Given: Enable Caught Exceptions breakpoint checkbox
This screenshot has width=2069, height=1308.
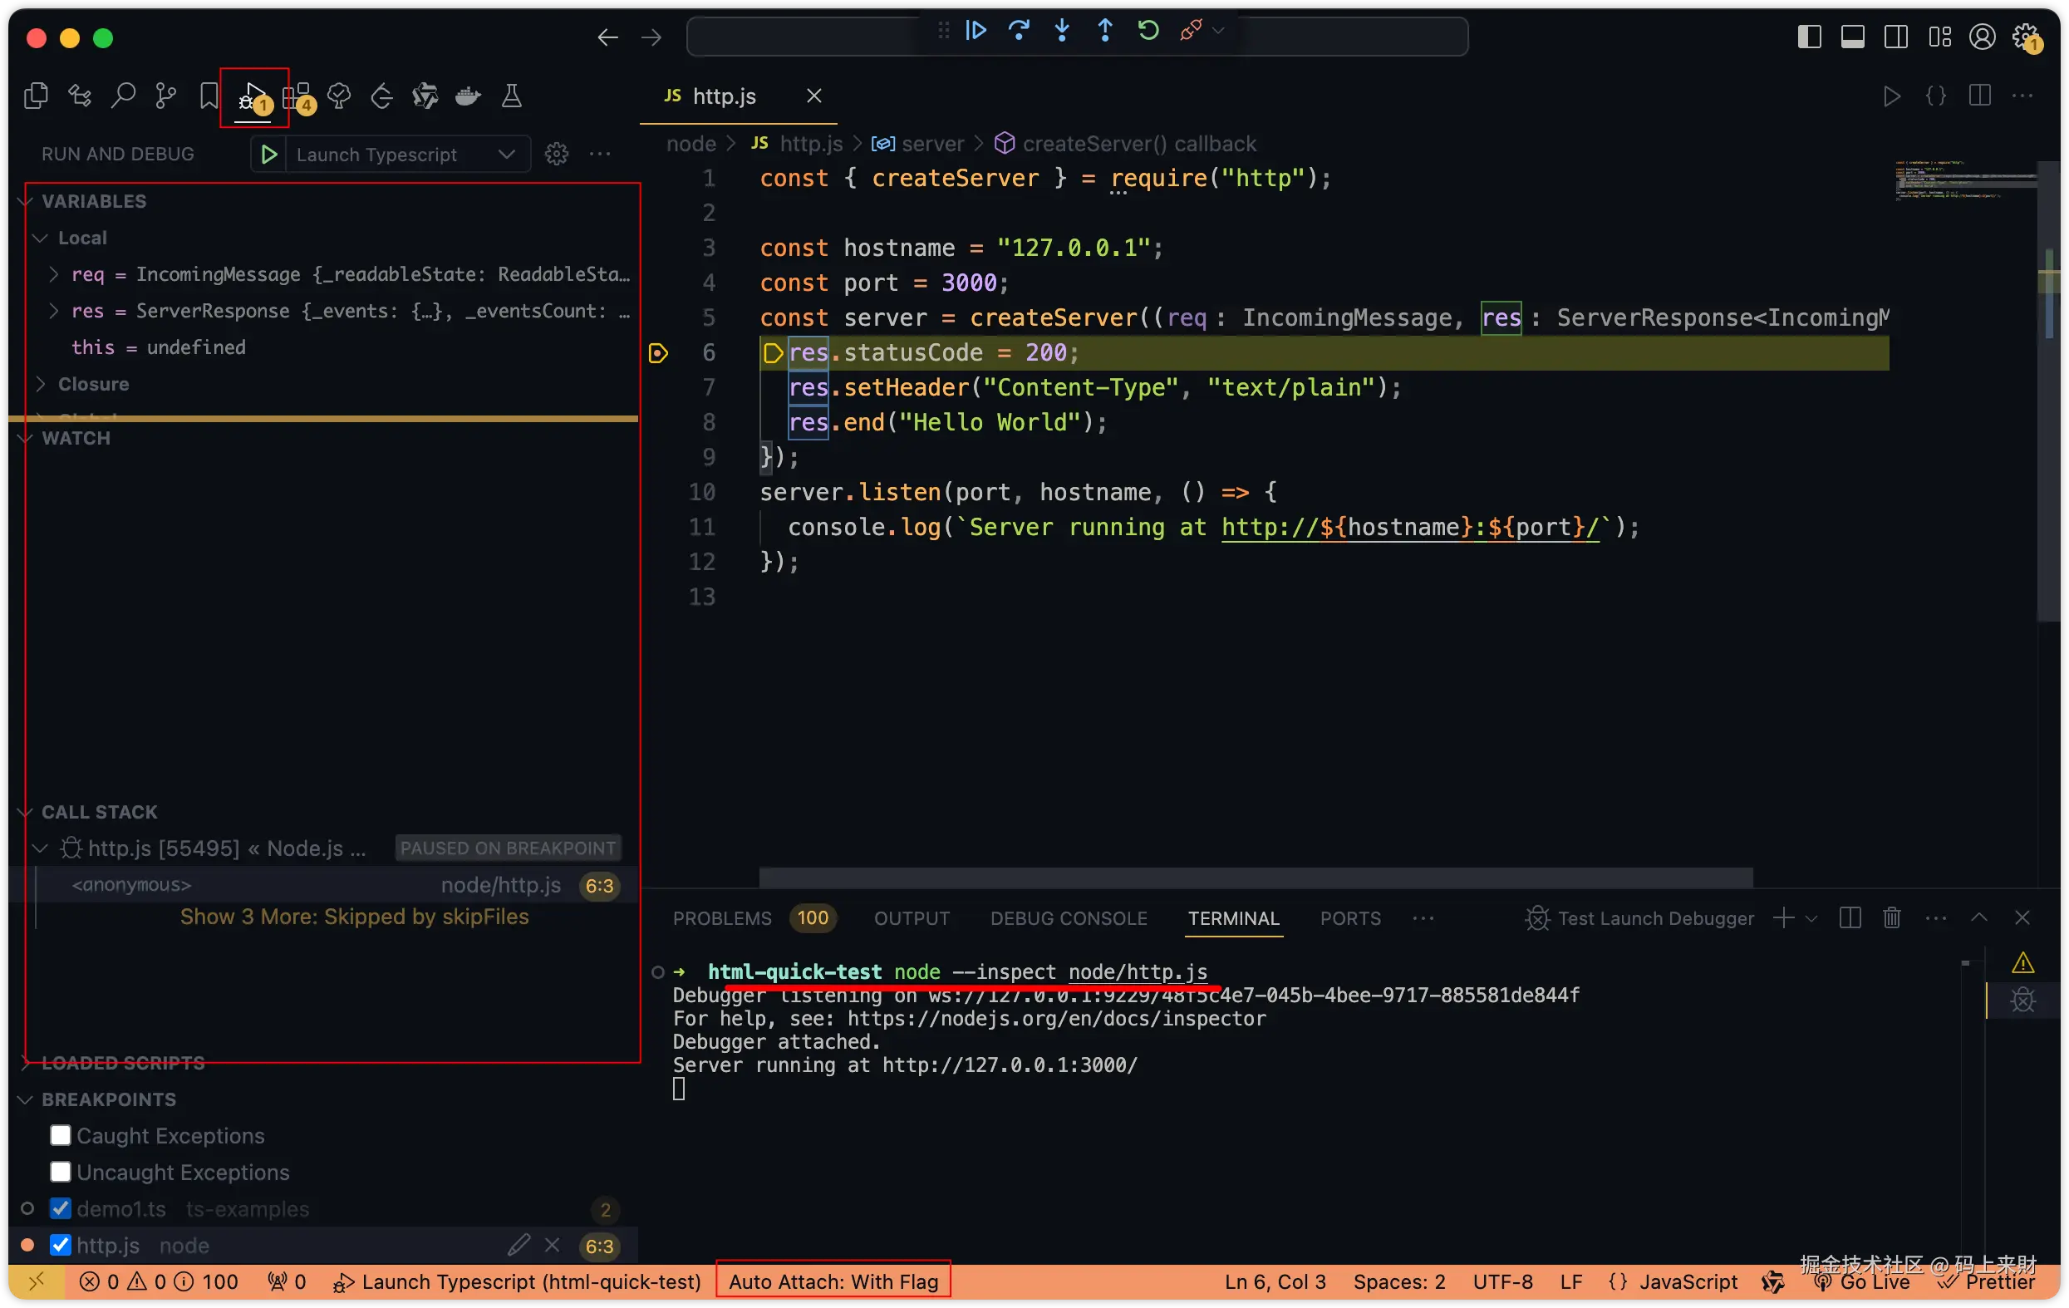Looking at the screenshot, I should point(60,1135).
